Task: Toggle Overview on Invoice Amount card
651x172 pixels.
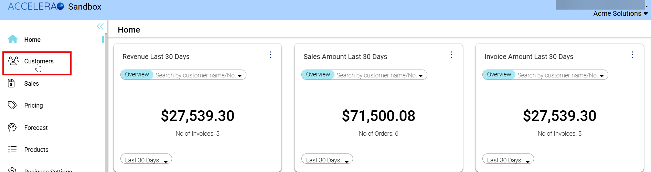Action: coord(499,75)
